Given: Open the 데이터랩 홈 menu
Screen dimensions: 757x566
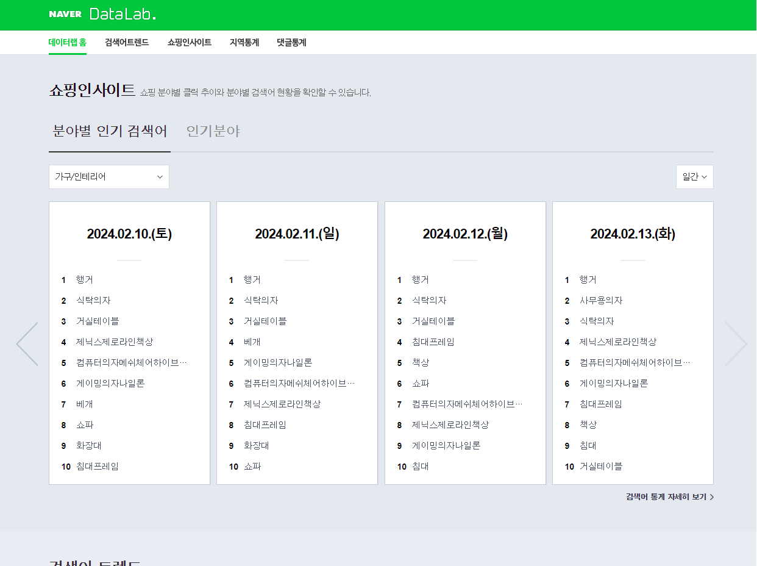Looking at the screenshot, I should 68,43.
